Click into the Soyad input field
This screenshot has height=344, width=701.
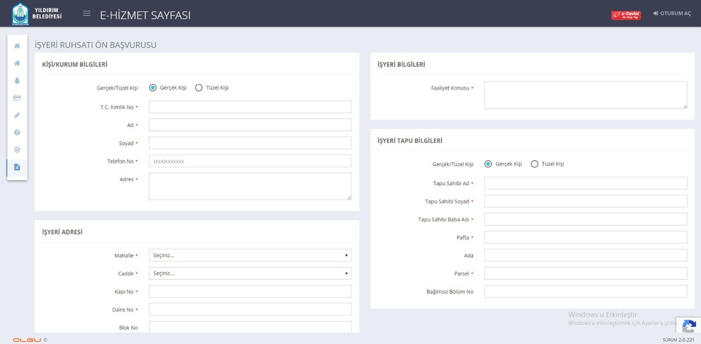[x=250, y=143]
